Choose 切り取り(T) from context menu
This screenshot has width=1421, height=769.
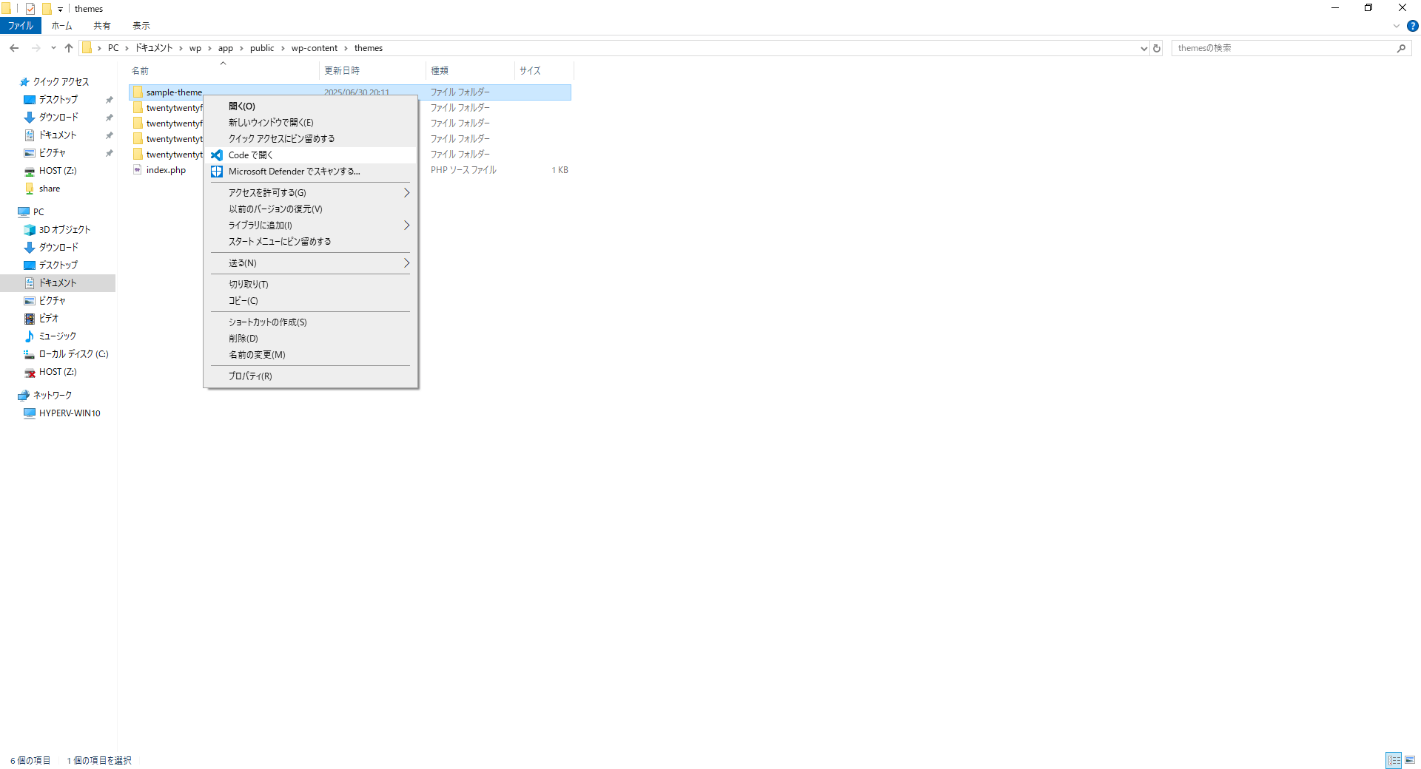click(x=310, y=285)
